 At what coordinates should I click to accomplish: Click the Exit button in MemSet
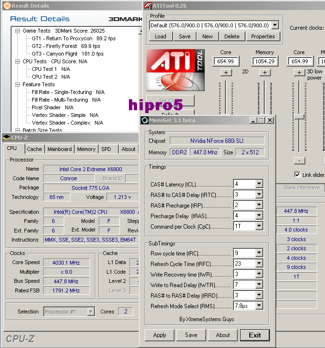coord(255,335)
